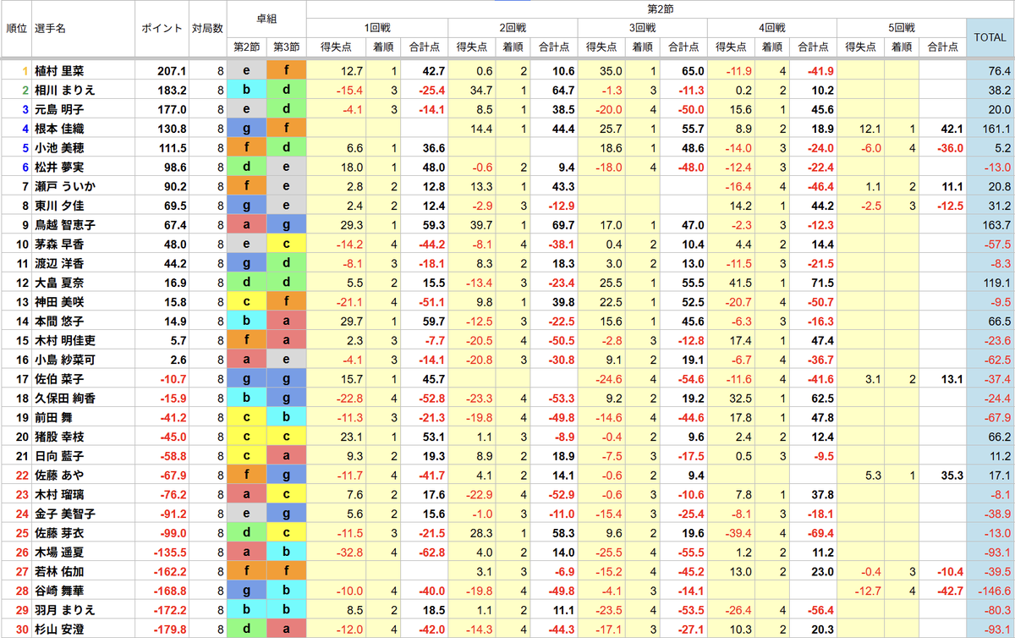This screenshot has height=638, width=1015.
Task: Click player name 根本 佳織
Action: pos(59,129)
